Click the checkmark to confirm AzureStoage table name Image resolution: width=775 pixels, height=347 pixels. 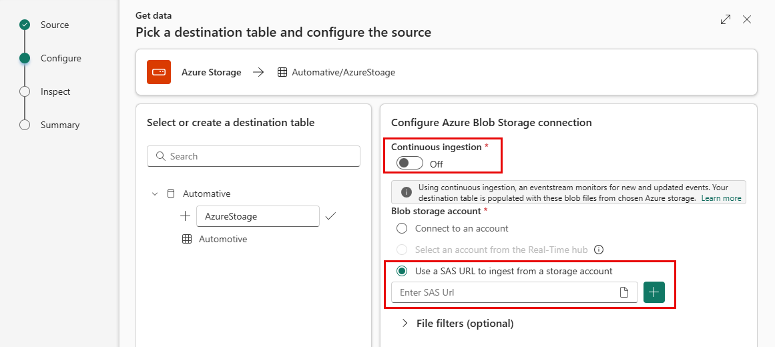tap(330, 216)
